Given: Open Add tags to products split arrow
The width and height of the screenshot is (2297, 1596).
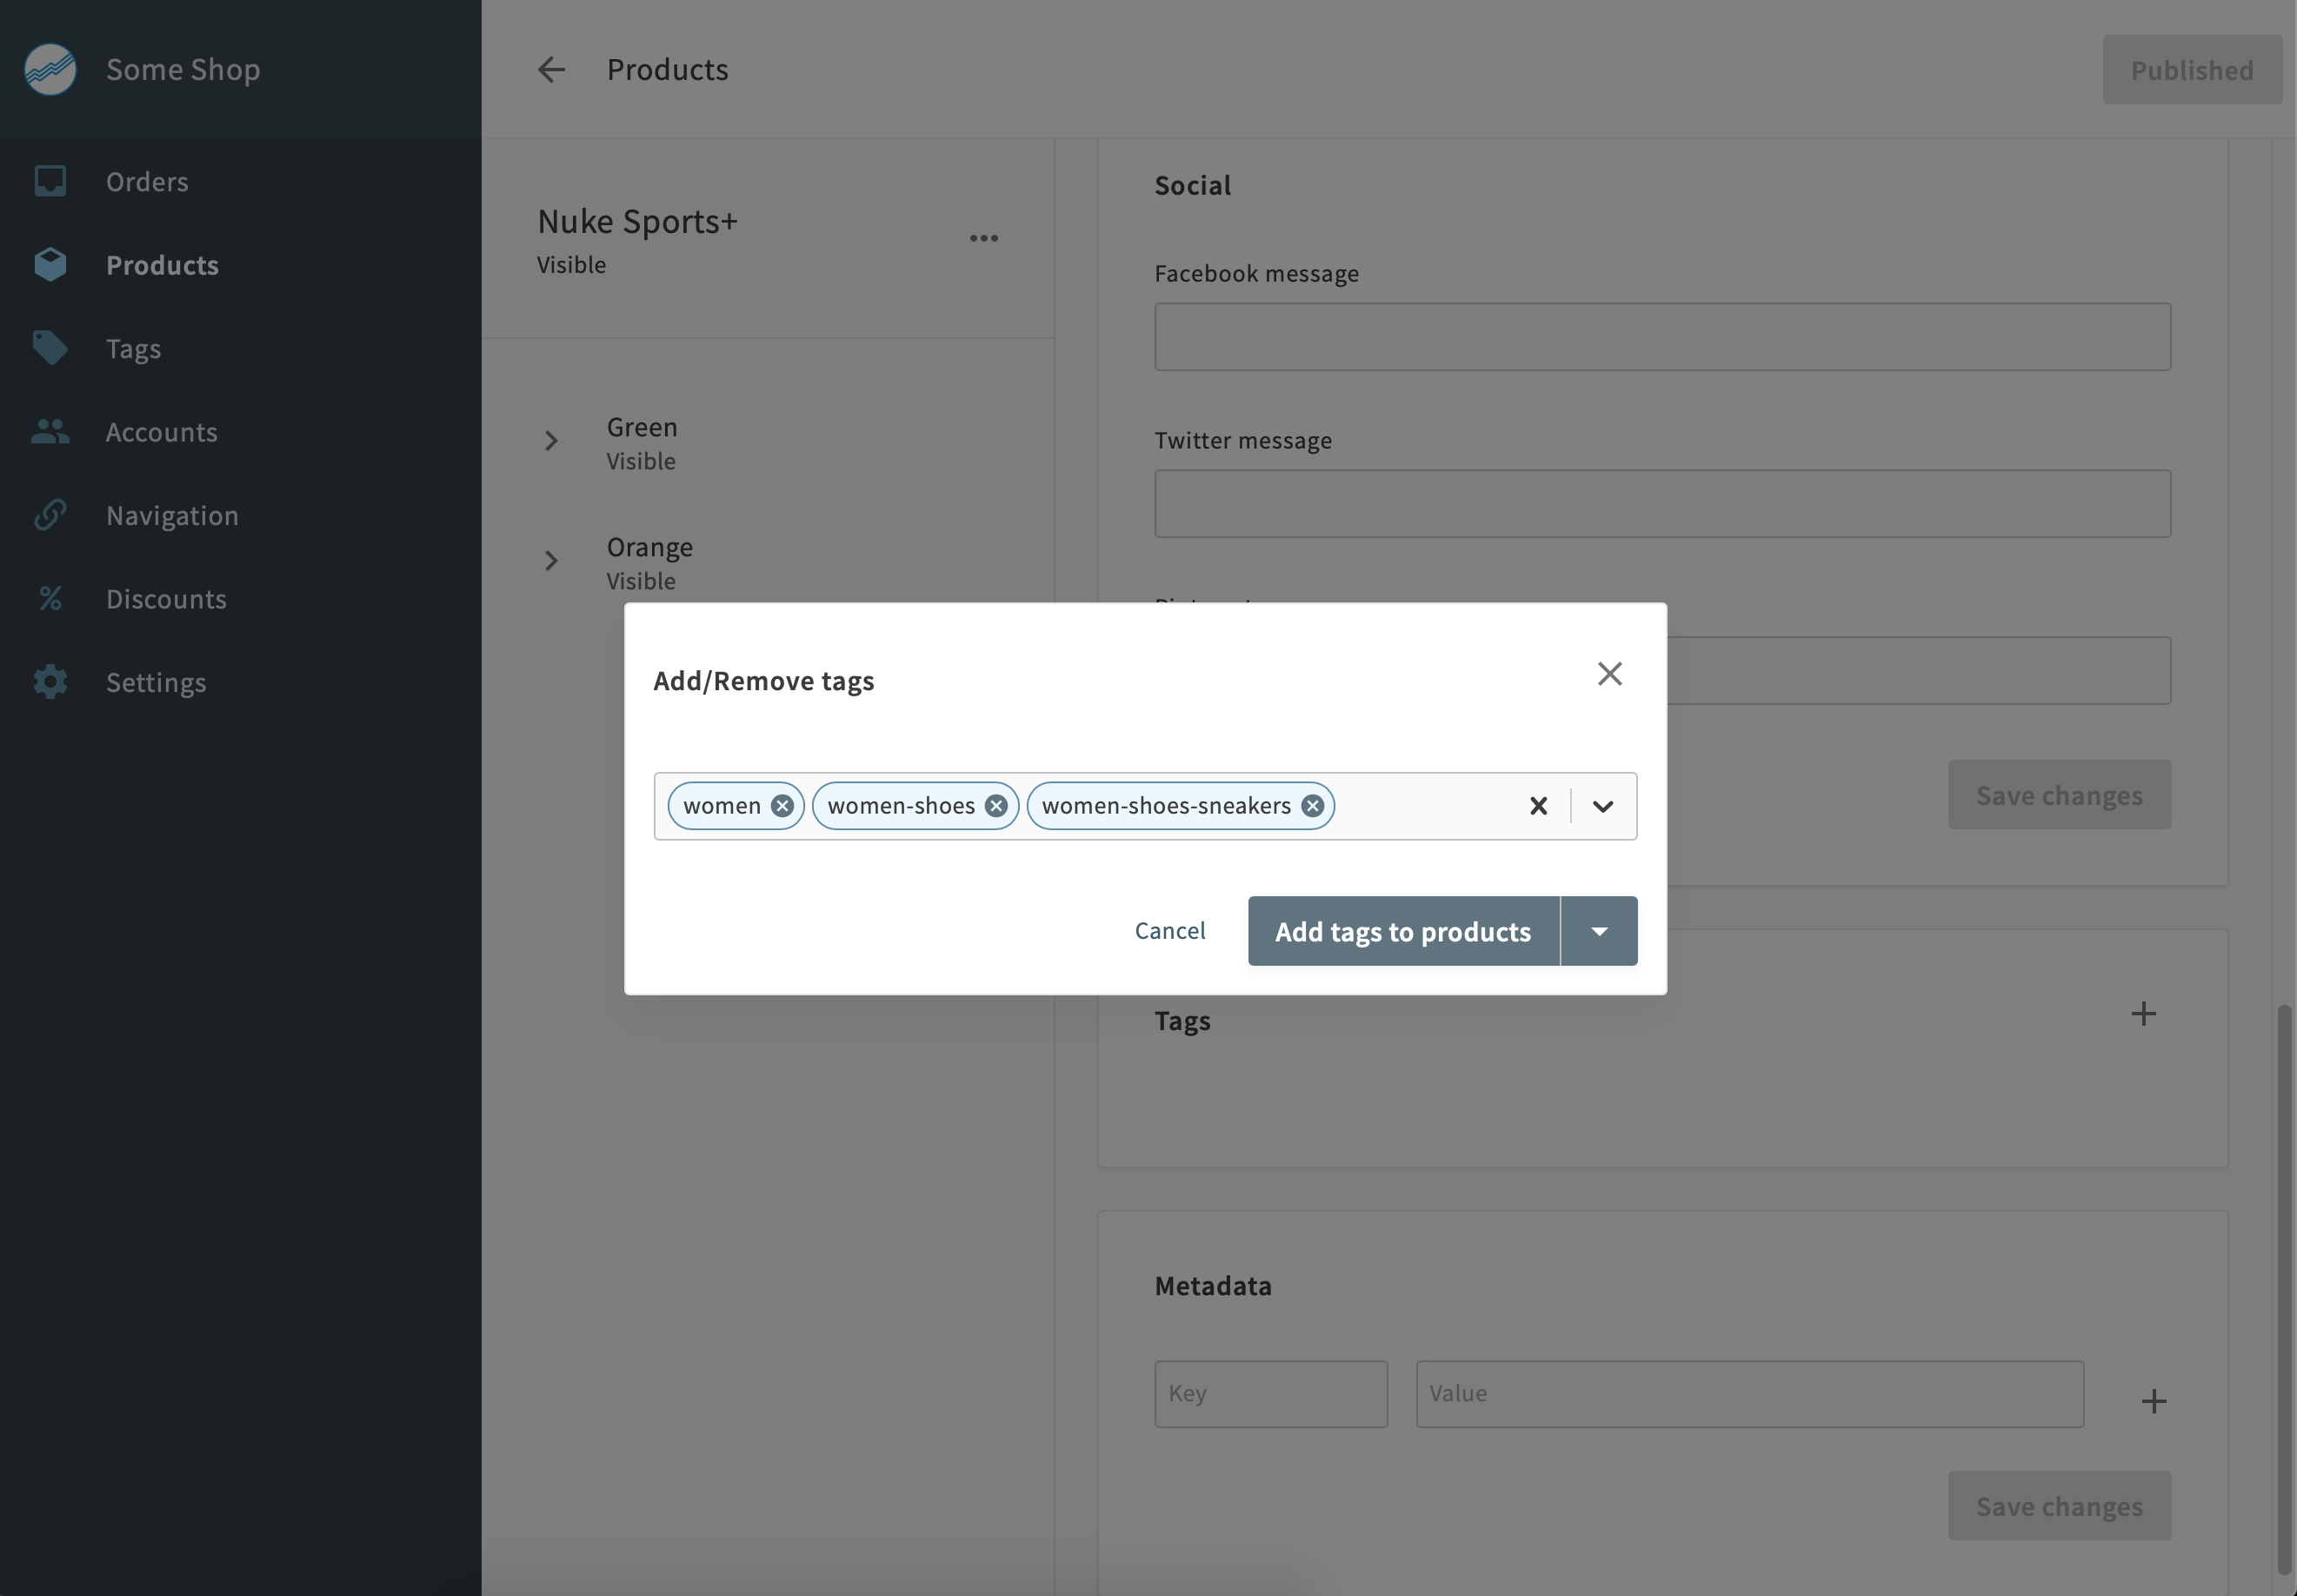Looking at the screenshot, I should [x=1599, y=931].
